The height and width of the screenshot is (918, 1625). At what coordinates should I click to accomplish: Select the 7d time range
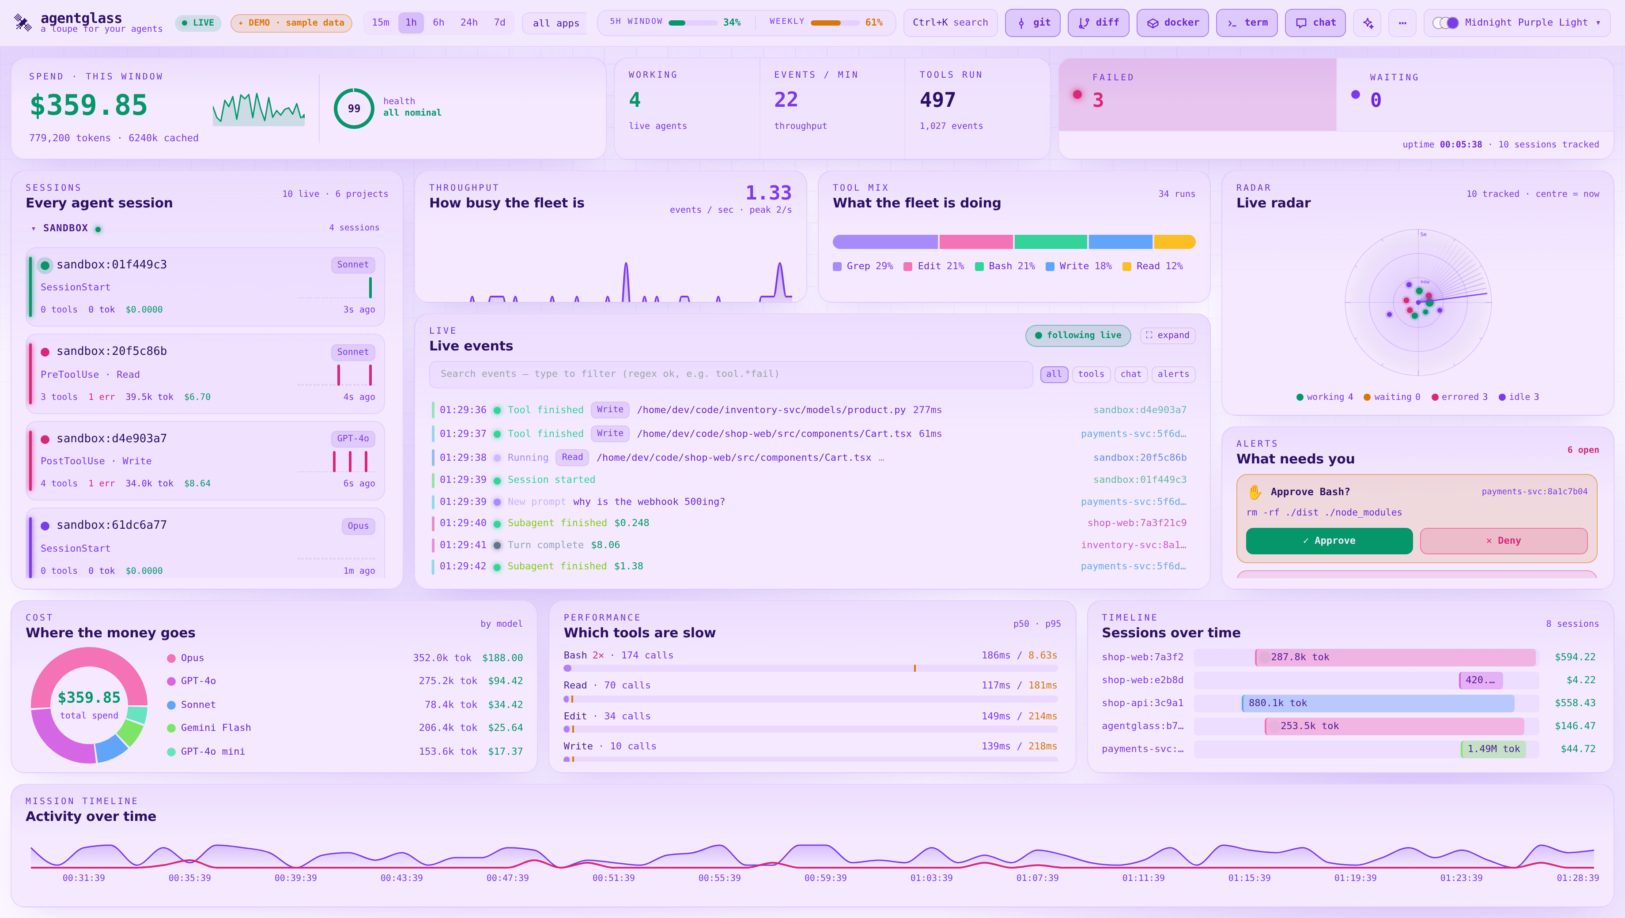coord(499,23)
